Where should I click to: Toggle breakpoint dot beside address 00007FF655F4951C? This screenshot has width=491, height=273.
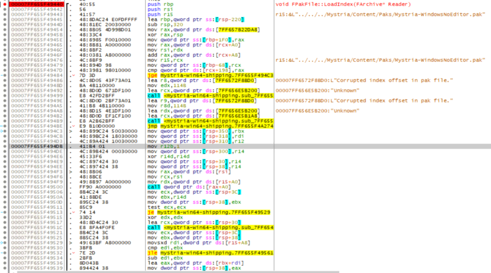pos(5,228)
